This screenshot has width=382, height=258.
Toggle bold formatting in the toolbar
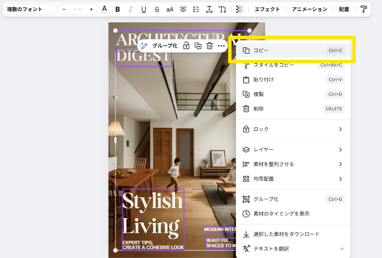[x=117, y=9]
